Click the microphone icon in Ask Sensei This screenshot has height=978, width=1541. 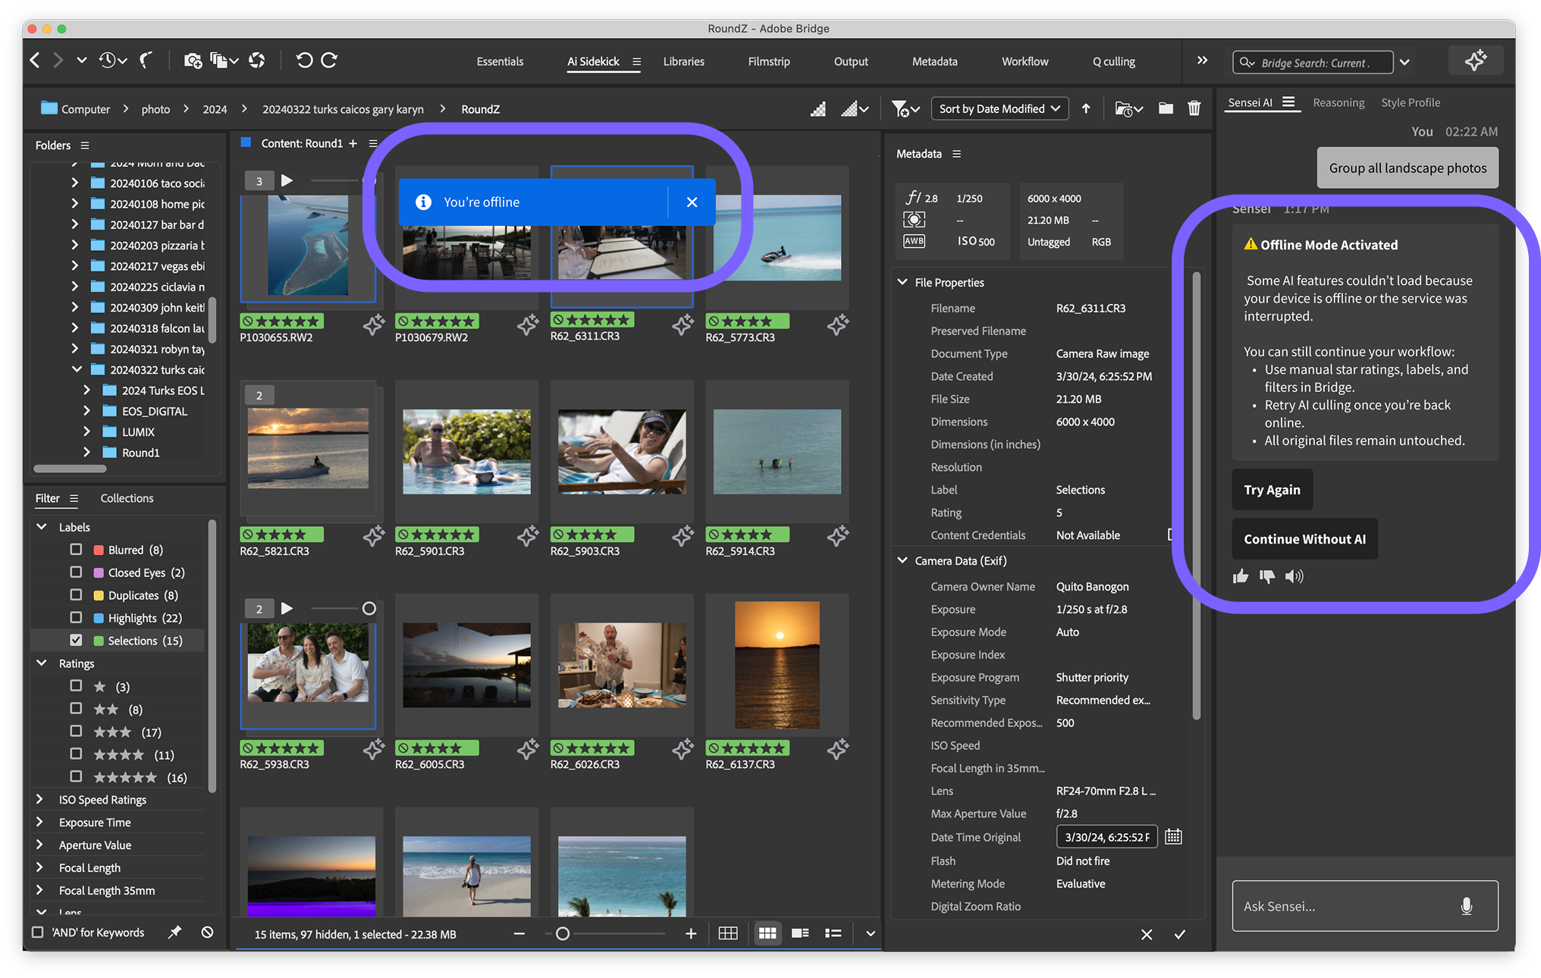(1466, 906)
